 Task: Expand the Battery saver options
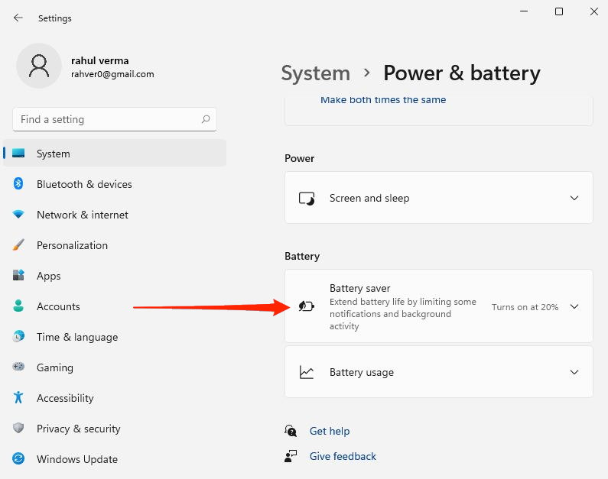click(x=574, y=306)
